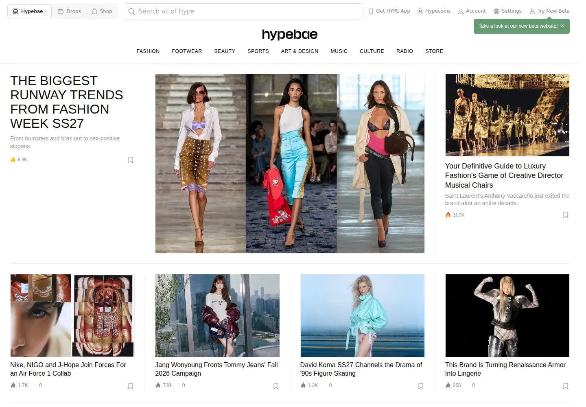Image resolution: width=586 pixels, height=407 pixels.
Task: Click the Get HYPE App phone icon
Action: click(x=371, y=11)
